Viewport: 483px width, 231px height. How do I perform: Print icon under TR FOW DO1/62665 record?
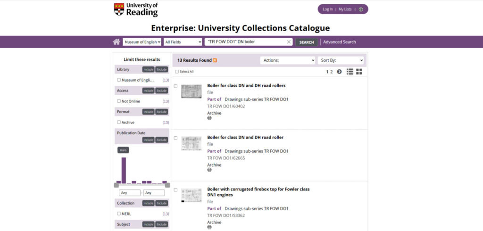tap(209, 170)
